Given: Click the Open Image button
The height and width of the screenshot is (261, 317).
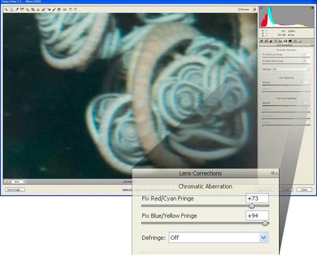Looking at the screenshot, I should (265, 189).
